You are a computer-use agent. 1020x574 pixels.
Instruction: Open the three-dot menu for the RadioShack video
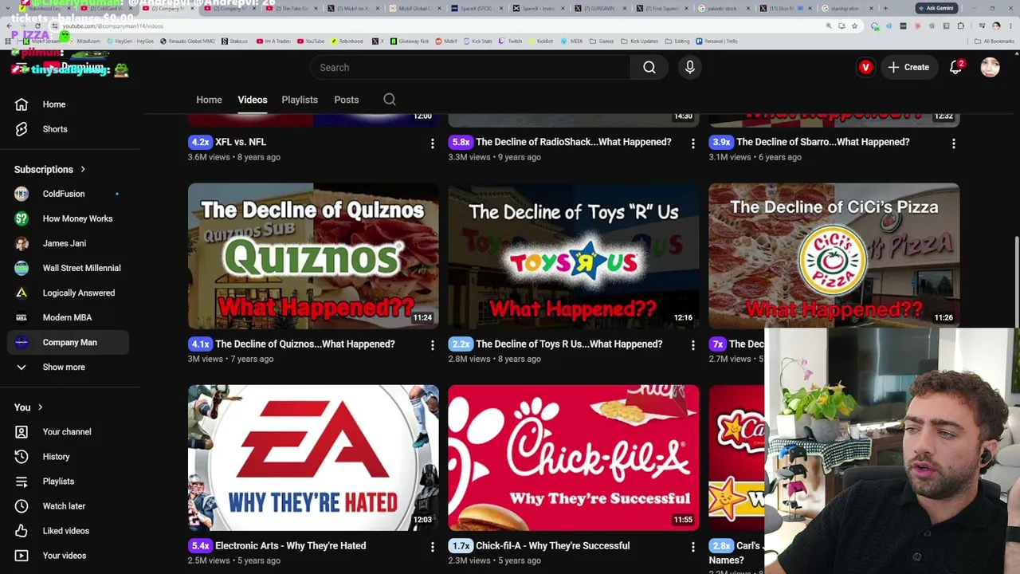pos(692,143)
